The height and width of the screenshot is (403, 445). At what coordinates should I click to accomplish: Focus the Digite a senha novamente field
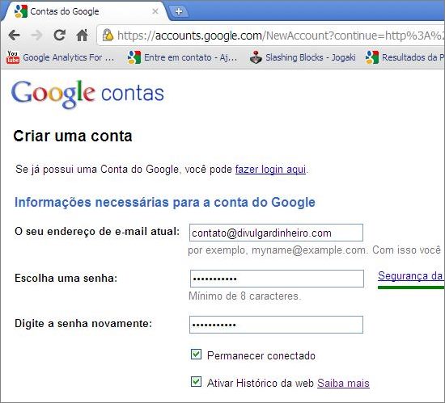276,325
